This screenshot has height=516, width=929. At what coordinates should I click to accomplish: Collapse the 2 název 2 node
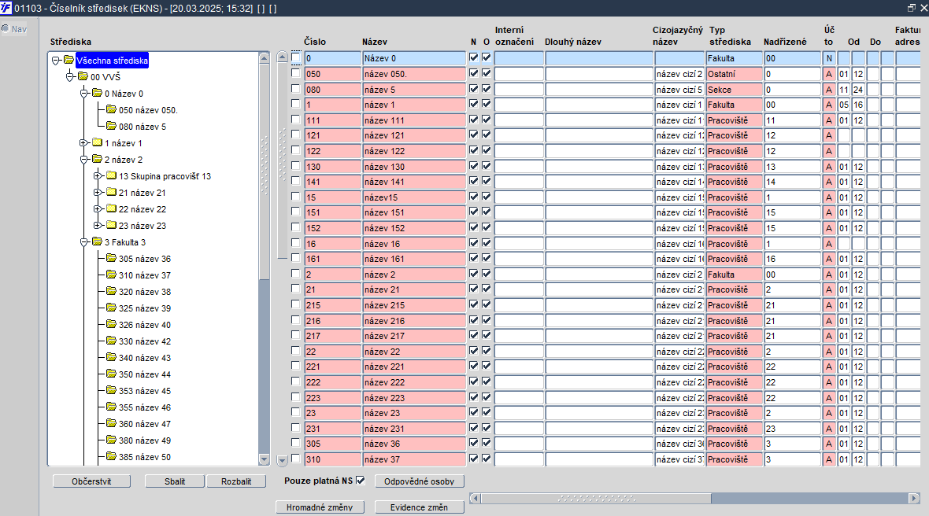click(x=84, y=160)
